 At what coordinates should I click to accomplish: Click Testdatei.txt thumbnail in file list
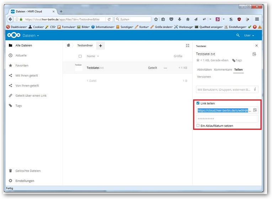(79, 68)
